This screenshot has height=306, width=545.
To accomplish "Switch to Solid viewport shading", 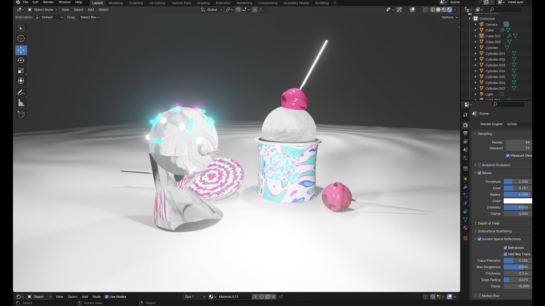I will [438, 10].
